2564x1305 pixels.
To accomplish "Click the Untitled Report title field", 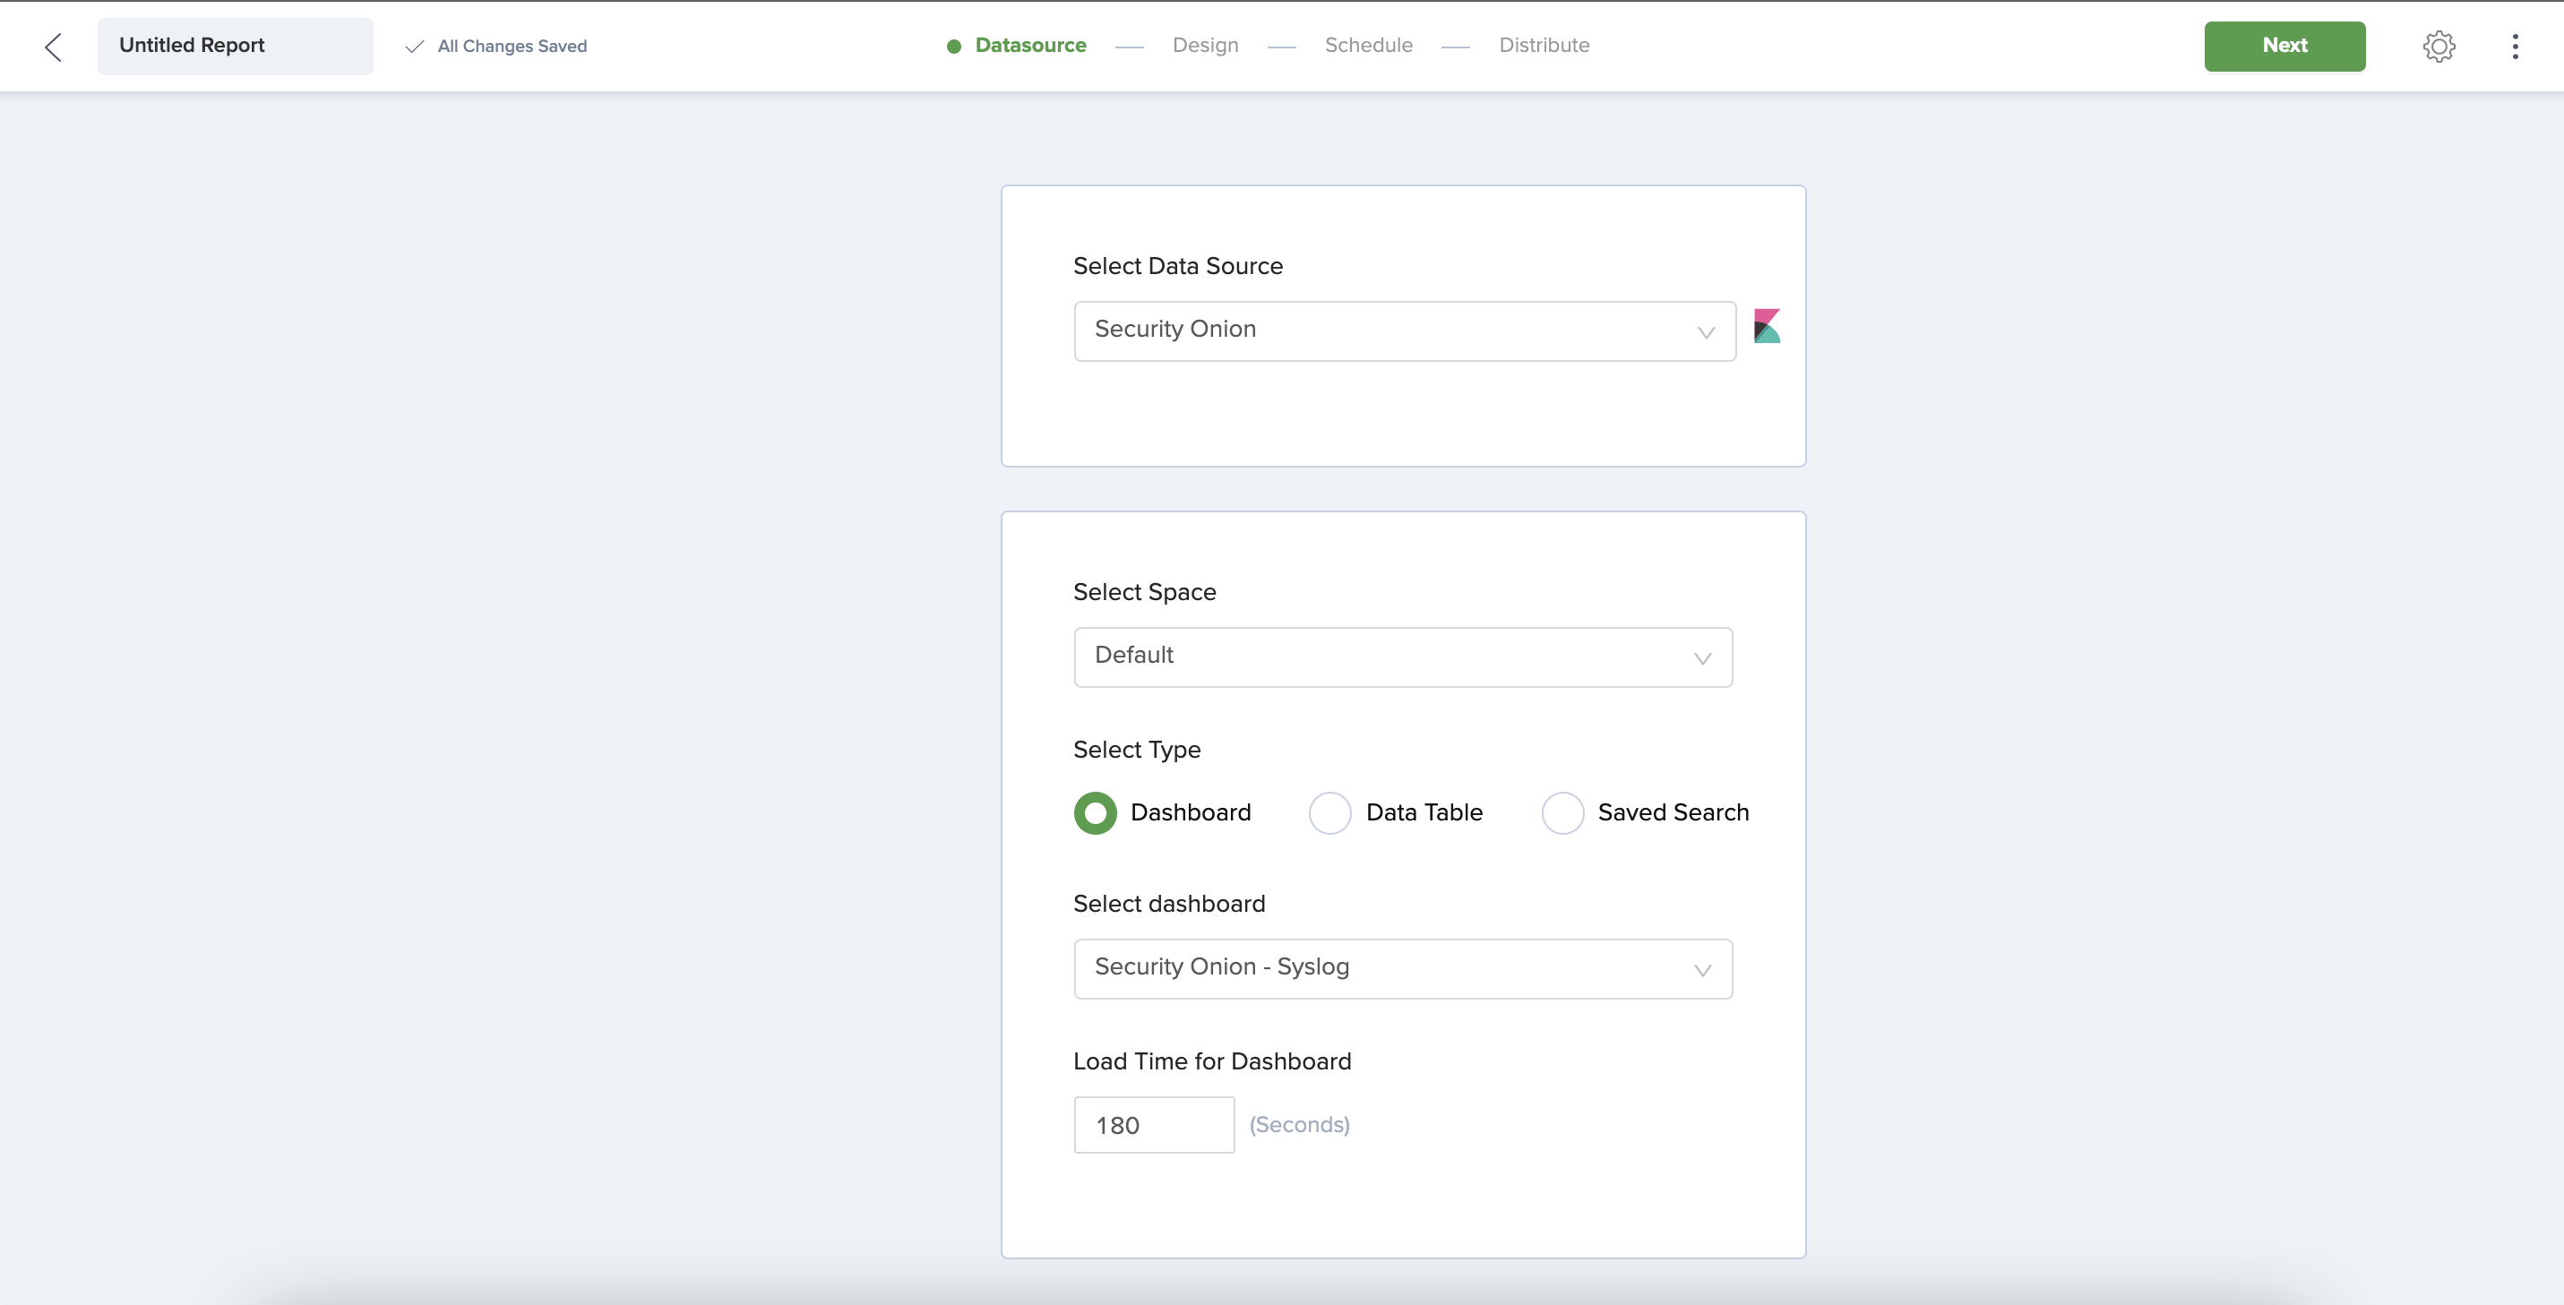I will [235, 46].
